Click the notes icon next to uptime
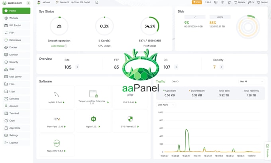The image size is (271, 163). (x=97, y=2)
